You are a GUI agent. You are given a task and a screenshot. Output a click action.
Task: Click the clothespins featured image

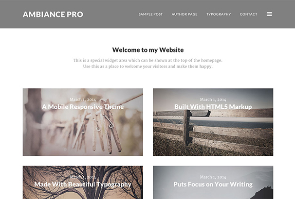click(83, 131)
